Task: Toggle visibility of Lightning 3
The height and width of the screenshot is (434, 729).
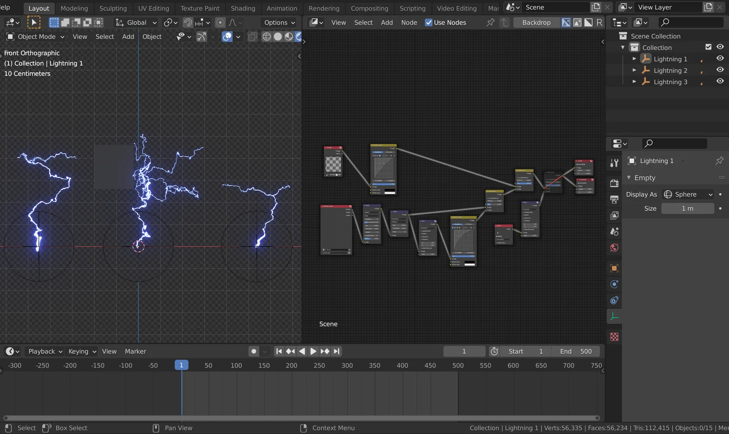Action: [720, 81]
